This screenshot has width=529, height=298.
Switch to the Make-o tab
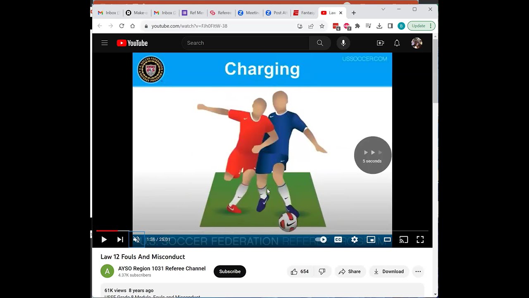point(137,13)
